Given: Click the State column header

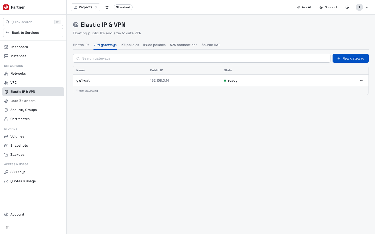Looking at the screenshot, I should click(x=228, y=70).
